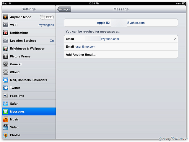
Task: Click the FaceTime camera icon
Action: tap(6, 96)
